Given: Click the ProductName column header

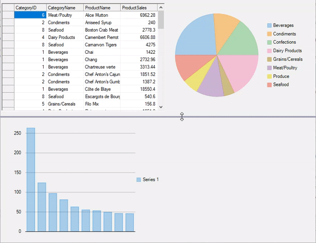Looking at the screenshot, I should [x=102, y=8].
